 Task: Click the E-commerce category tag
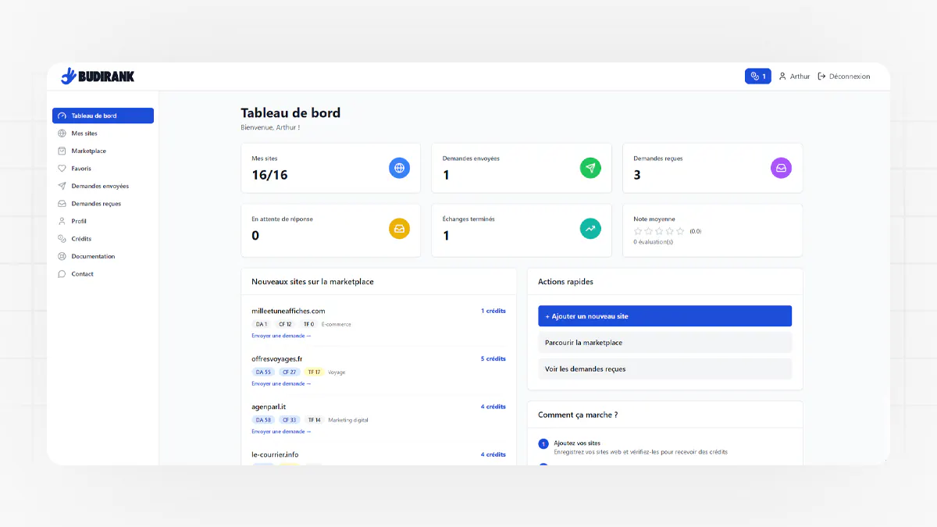(337, 324)
